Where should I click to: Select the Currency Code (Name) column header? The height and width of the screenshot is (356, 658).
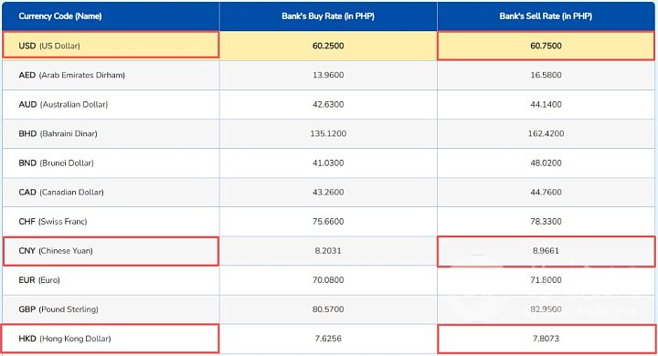[60, 16]
